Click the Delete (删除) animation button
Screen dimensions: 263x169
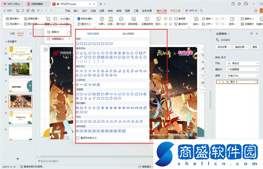click(x=255, y=47)
